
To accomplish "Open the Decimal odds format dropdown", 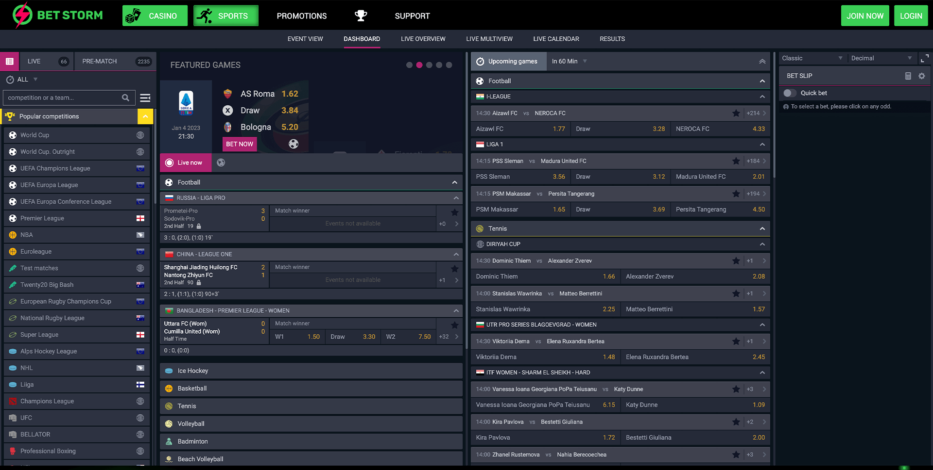I will click(881, 58).
